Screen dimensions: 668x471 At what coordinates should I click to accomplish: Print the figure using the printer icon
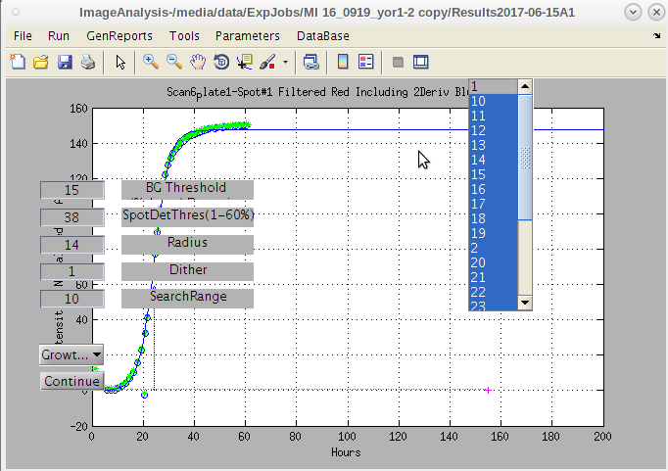pyautogui.click(x=87, y=62)
